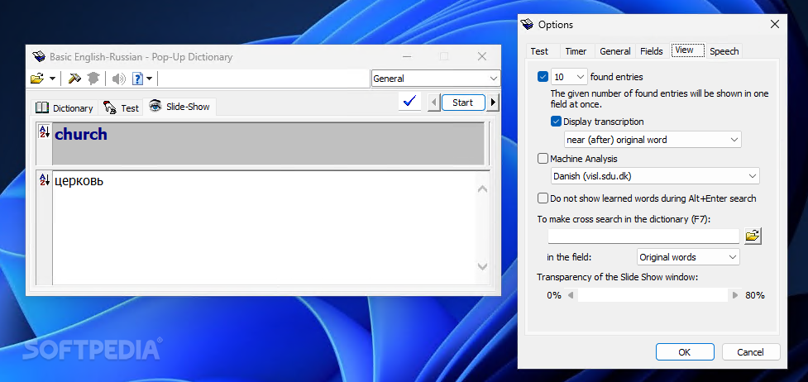Minimize the Pop-Up Dictionary window
This screenshot has height=382, width=808.
click(407, 57)
